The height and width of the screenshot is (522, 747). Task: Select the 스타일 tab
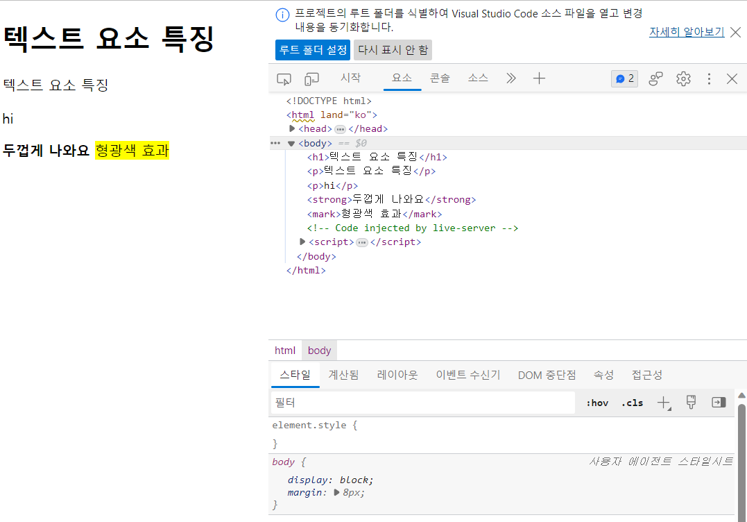pyautogui.click(x=295, y=375)
